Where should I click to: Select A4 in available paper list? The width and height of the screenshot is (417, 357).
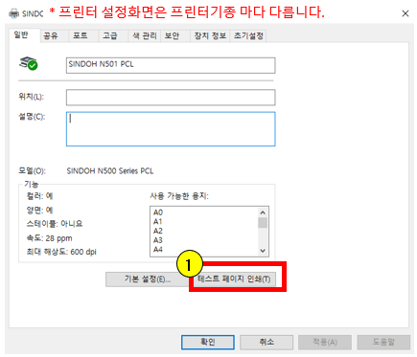(x=158, y=250)
